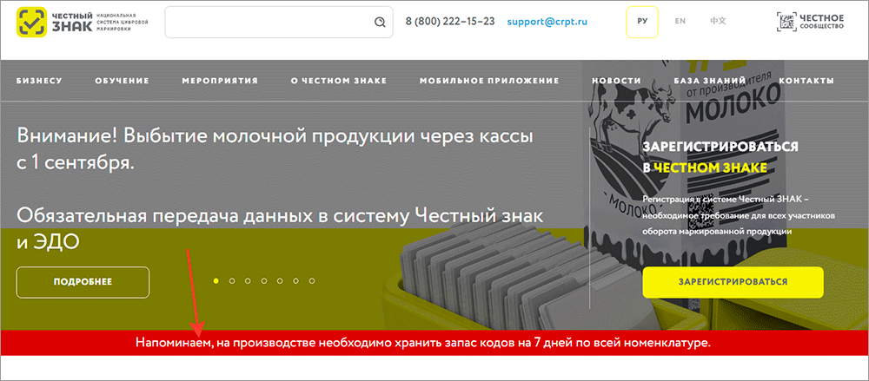The height and width of the screenshot is (381, 869).
Task: Select the second slider dot
Action: [232, 281]
